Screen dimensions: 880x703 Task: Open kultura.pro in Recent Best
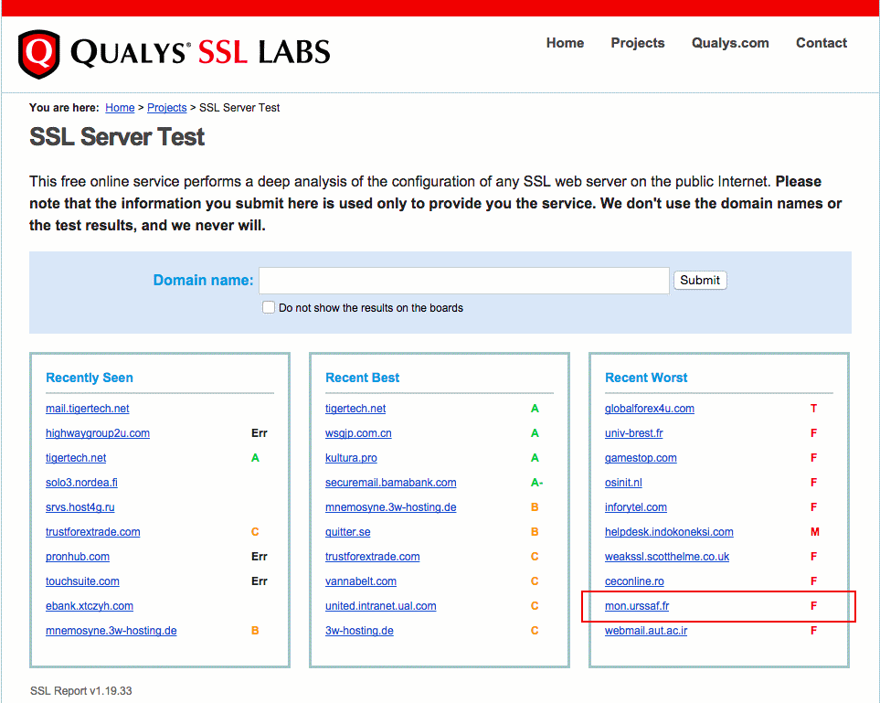pos(351,458)
